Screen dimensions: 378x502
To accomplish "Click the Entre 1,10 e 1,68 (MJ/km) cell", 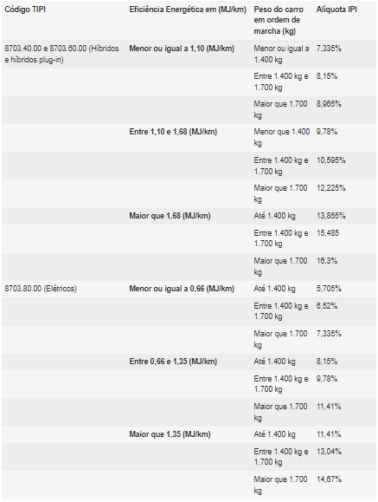I will (173, 132).
